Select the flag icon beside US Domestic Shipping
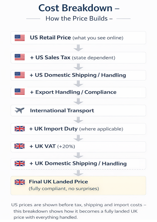This screenshot has width=157, height=222. 20,75
